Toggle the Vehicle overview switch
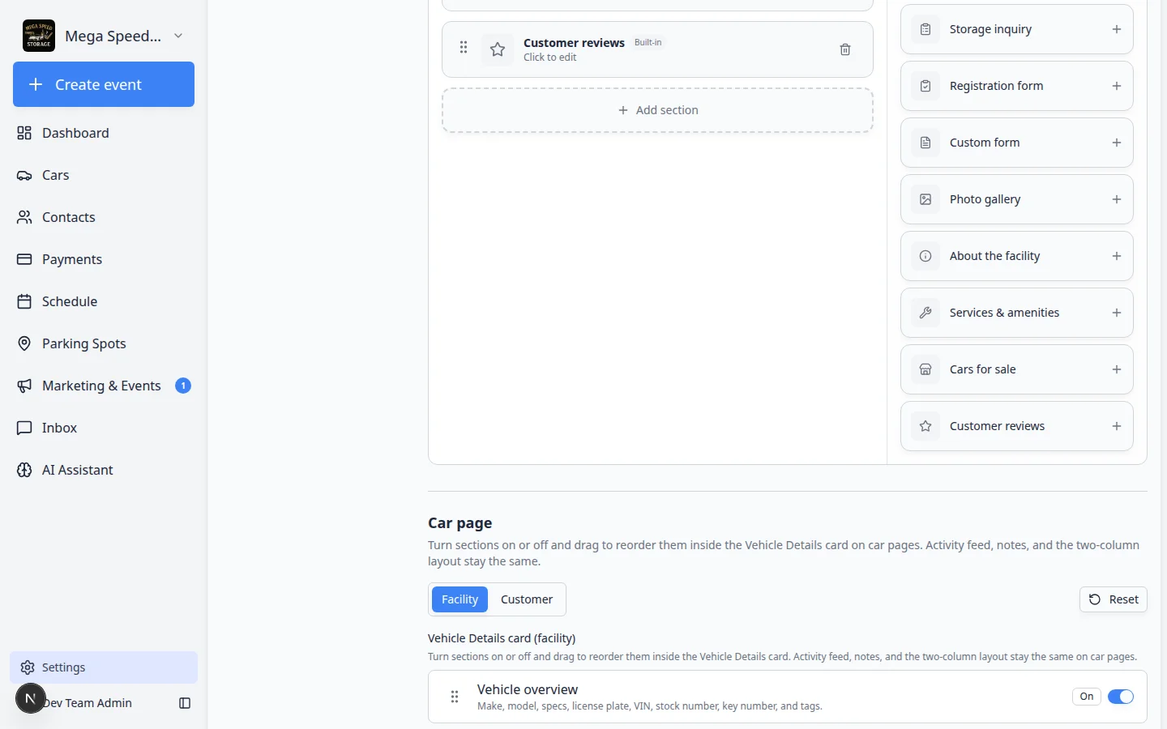Viewport: 1167px width, 729px height. point(1121,697)
